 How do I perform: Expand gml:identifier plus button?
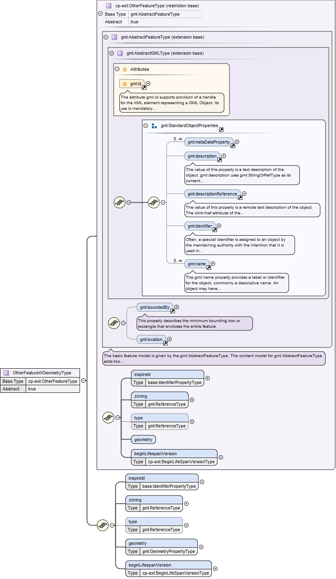click(x=219, y=226)
